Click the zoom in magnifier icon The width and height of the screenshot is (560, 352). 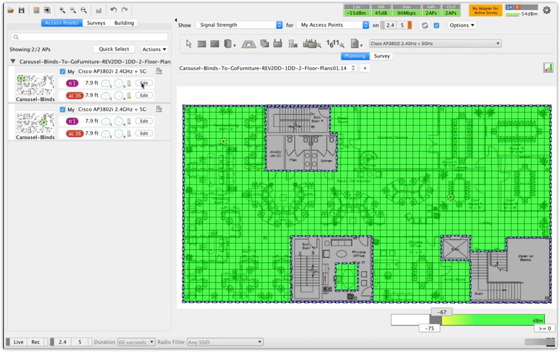click(x=62, y=10)
